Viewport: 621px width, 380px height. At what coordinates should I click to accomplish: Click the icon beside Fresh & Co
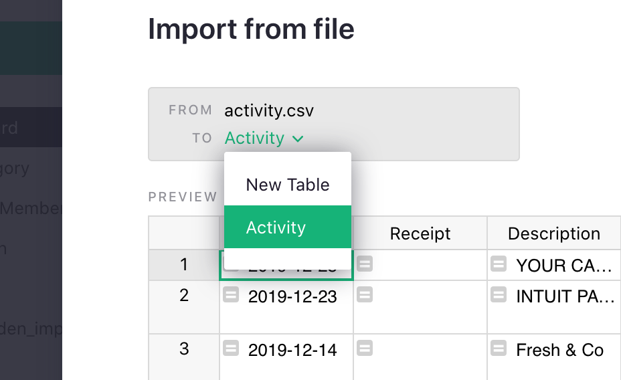[x=499, y=348]
